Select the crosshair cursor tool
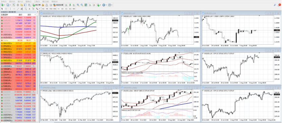Image resolution: width=282 pixels, height=123 pixels. tap(6, 9)
